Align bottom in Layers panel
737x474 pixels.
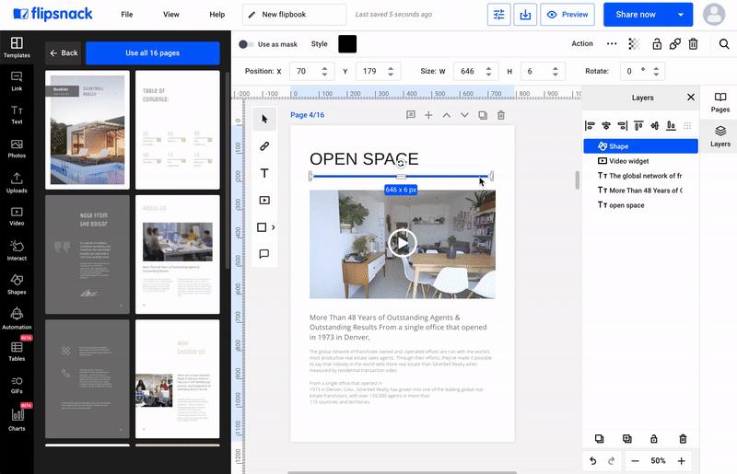[x=672, y=125]
